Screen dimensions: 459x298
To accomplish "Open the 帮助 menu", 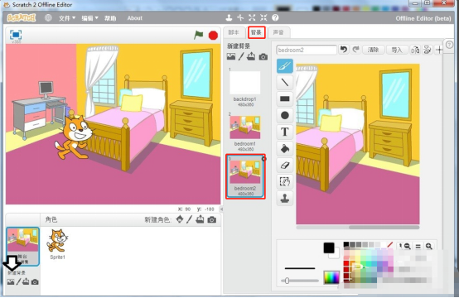I will click(x=110, y=18).
